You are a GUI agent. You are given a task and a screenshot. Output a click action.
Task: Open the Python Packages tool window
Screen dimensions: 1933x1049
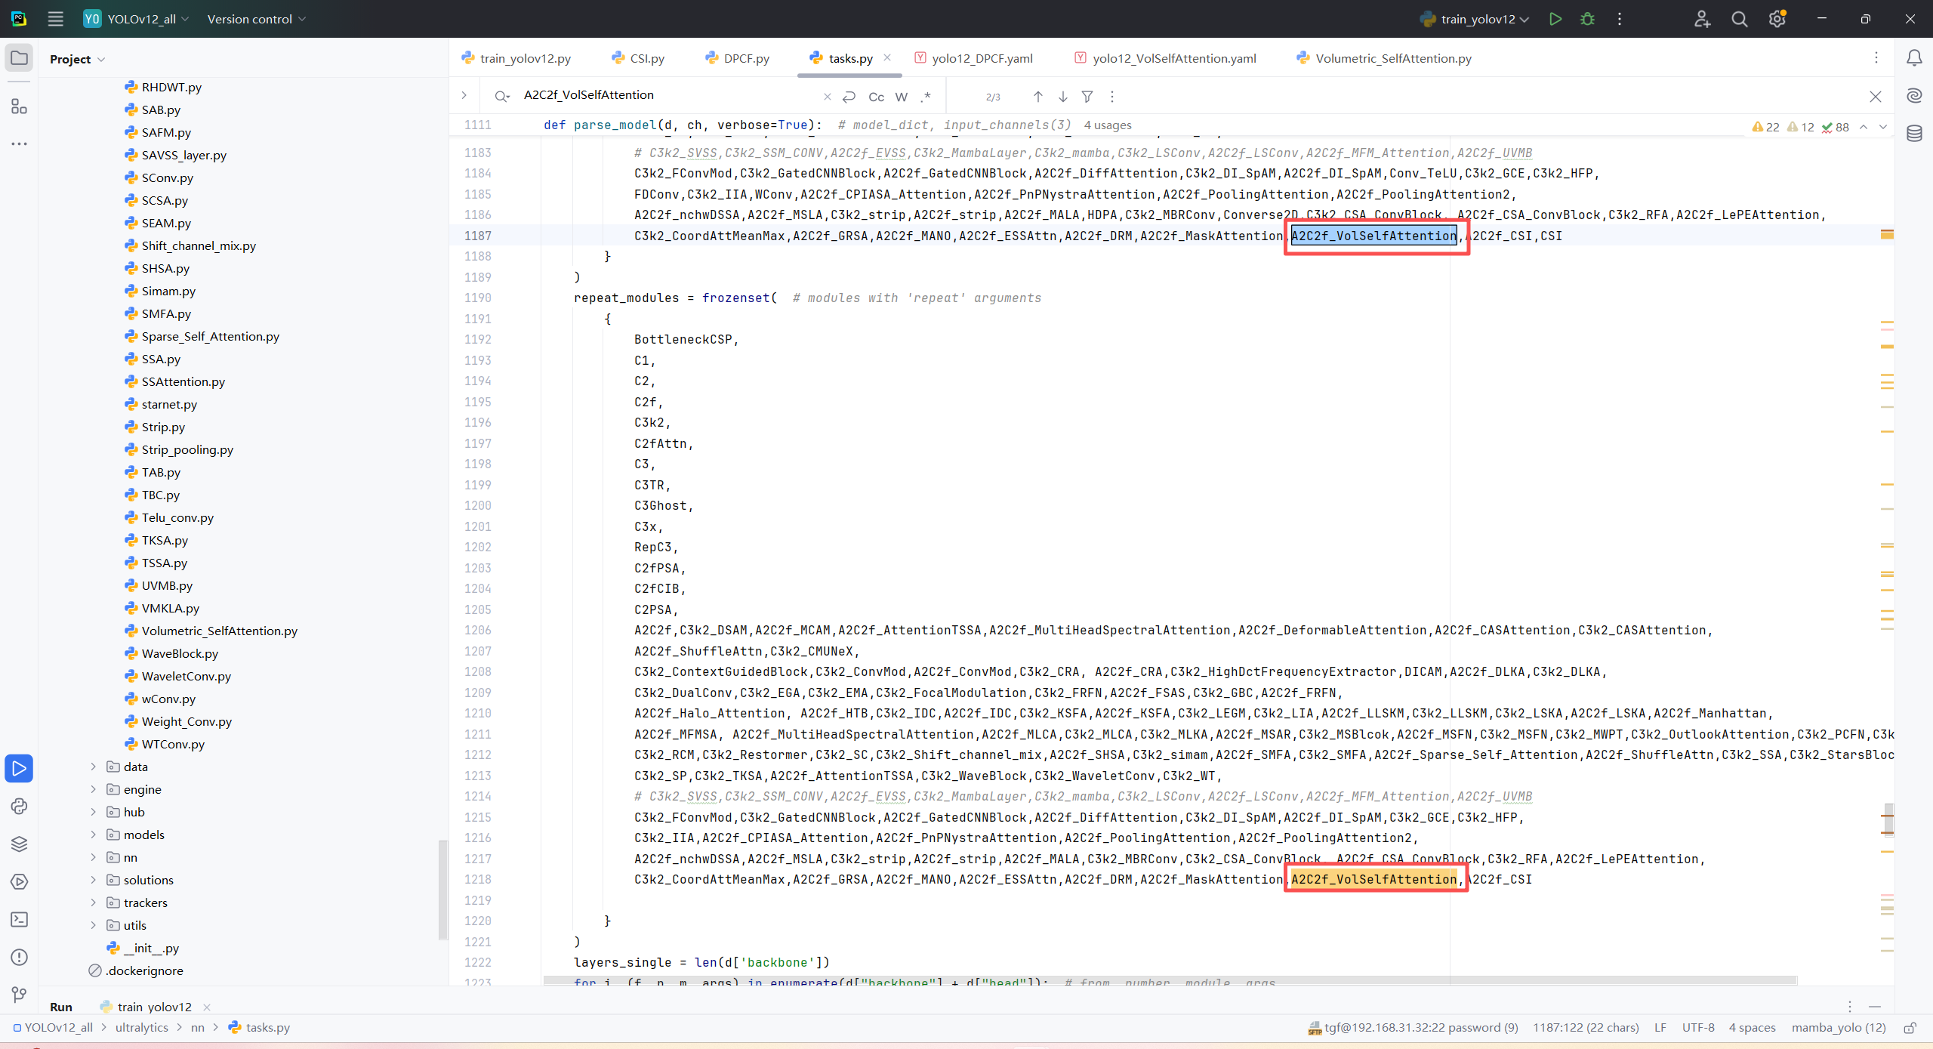tap(20, 844)
